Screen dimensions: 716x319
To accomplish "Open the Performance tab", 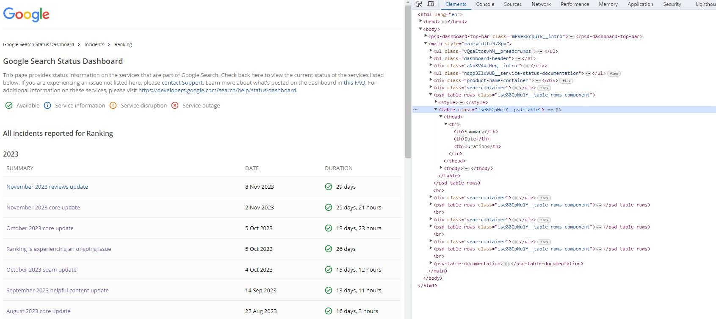I will 575,4.
